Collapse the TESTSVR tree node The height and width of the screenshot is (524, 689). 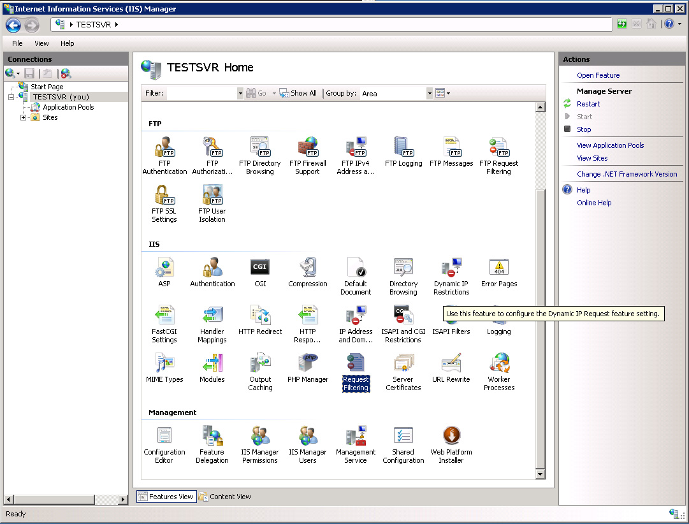pos(11,97)
